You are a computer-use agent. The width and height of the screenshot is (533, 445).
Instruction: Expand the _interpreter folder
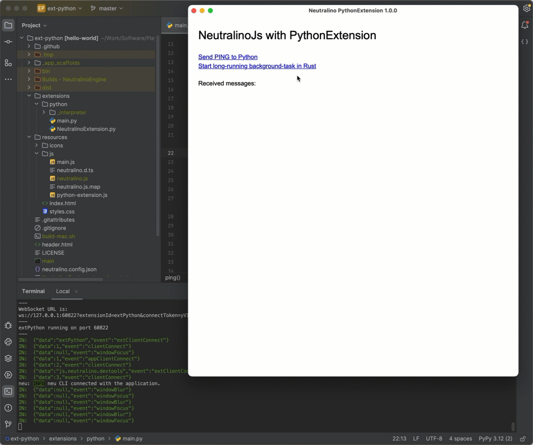[x=44, y=112]
